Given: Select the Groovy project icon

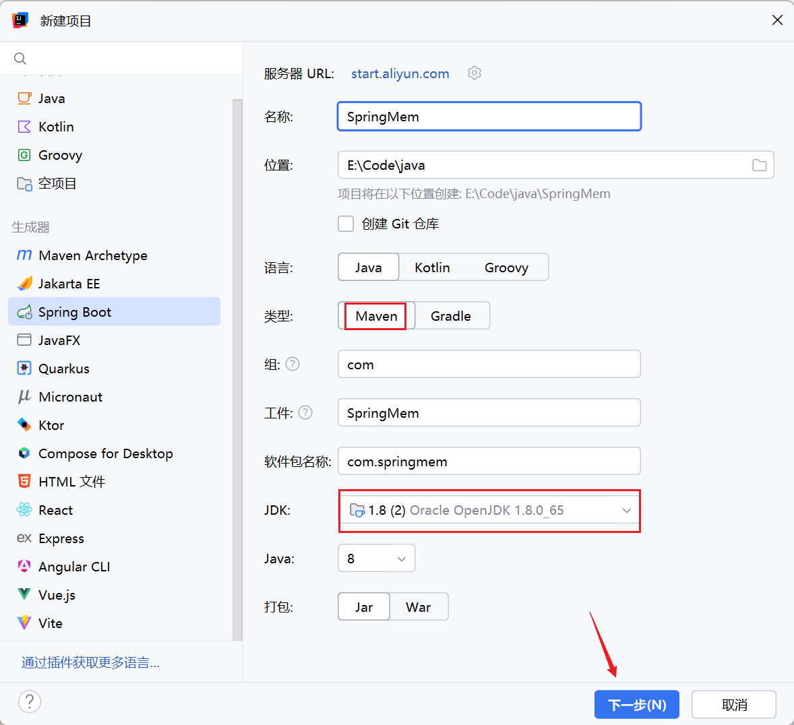Looking at the screenshot, I should pos(24,155).
